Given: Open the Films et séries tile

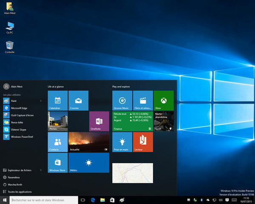Looking at the screenshot, I should tap(143, 101).
